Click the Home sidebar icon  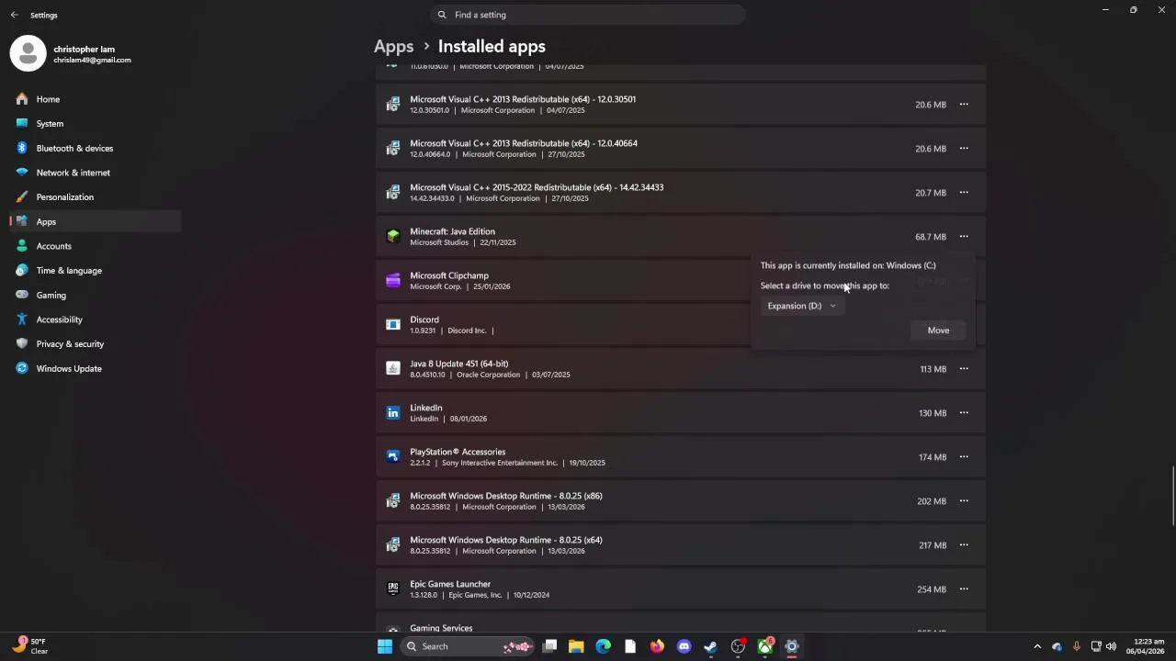tap(22, 99)
